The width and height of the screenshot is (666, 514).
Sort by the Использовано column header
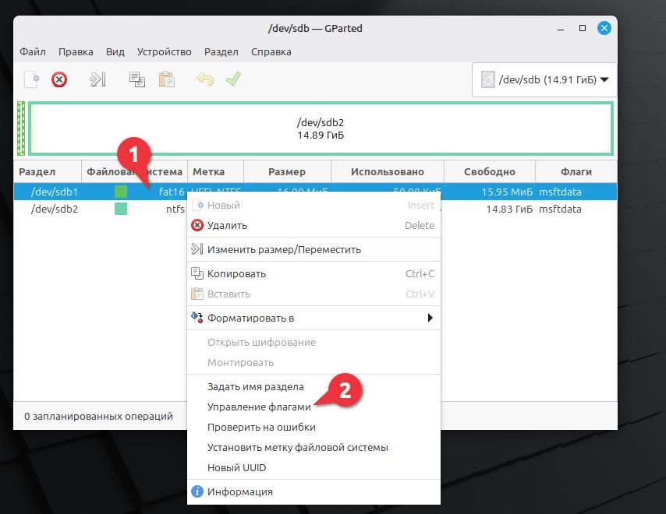388,172
